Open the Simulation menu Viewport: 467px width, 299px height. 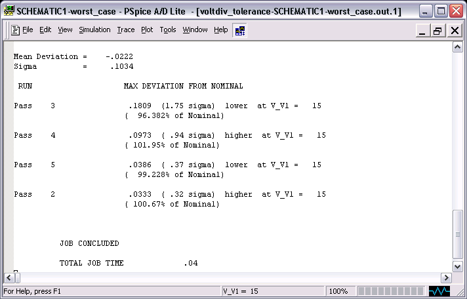coord(94,30)
